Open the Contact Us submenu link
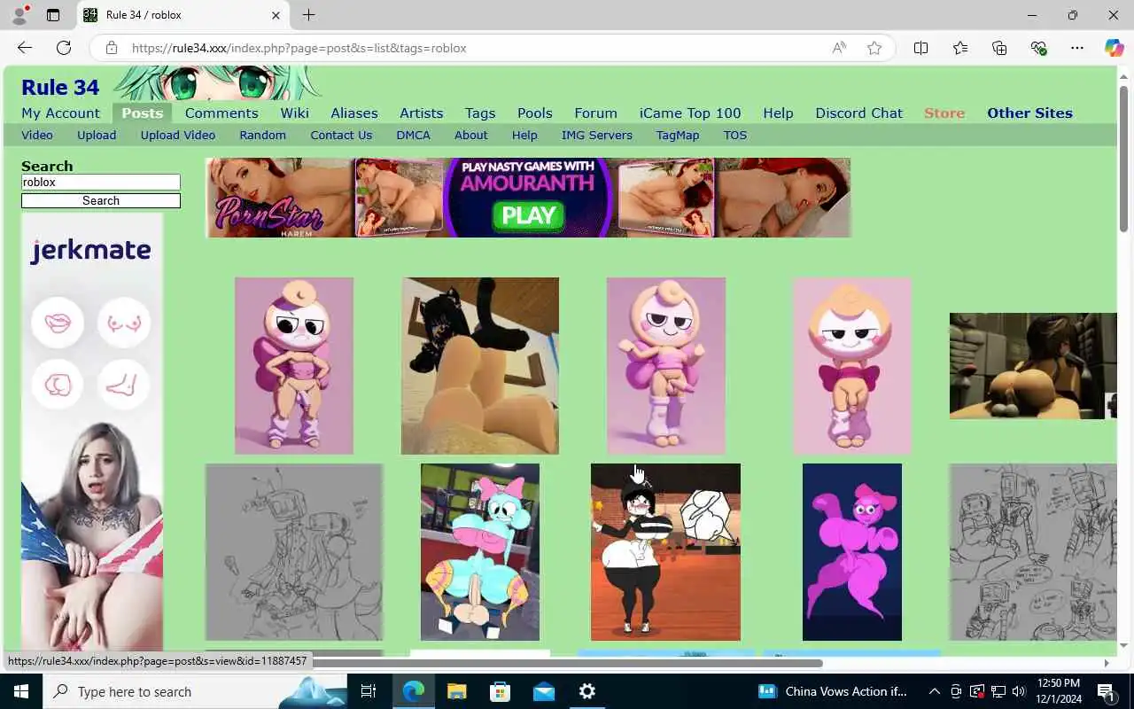The image size is (1134, 709). (x=341, y=136)
